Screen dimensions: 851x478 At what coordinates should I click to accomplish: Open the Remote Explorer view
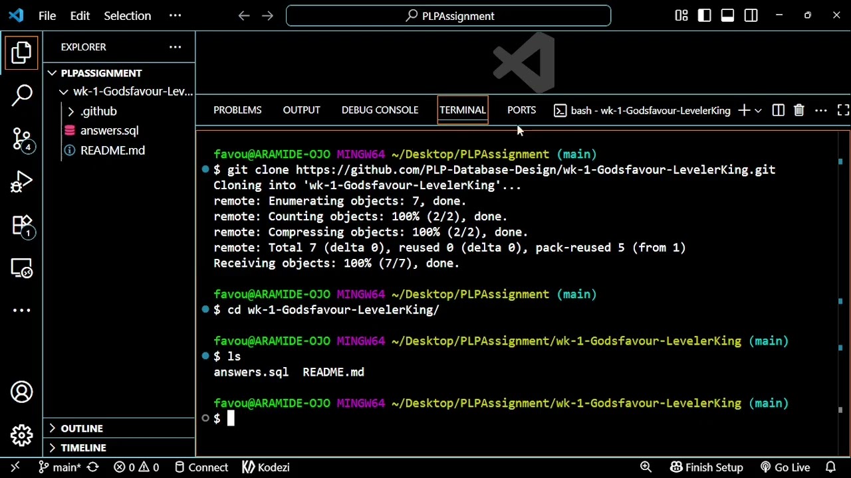click(x=22, y=268)
